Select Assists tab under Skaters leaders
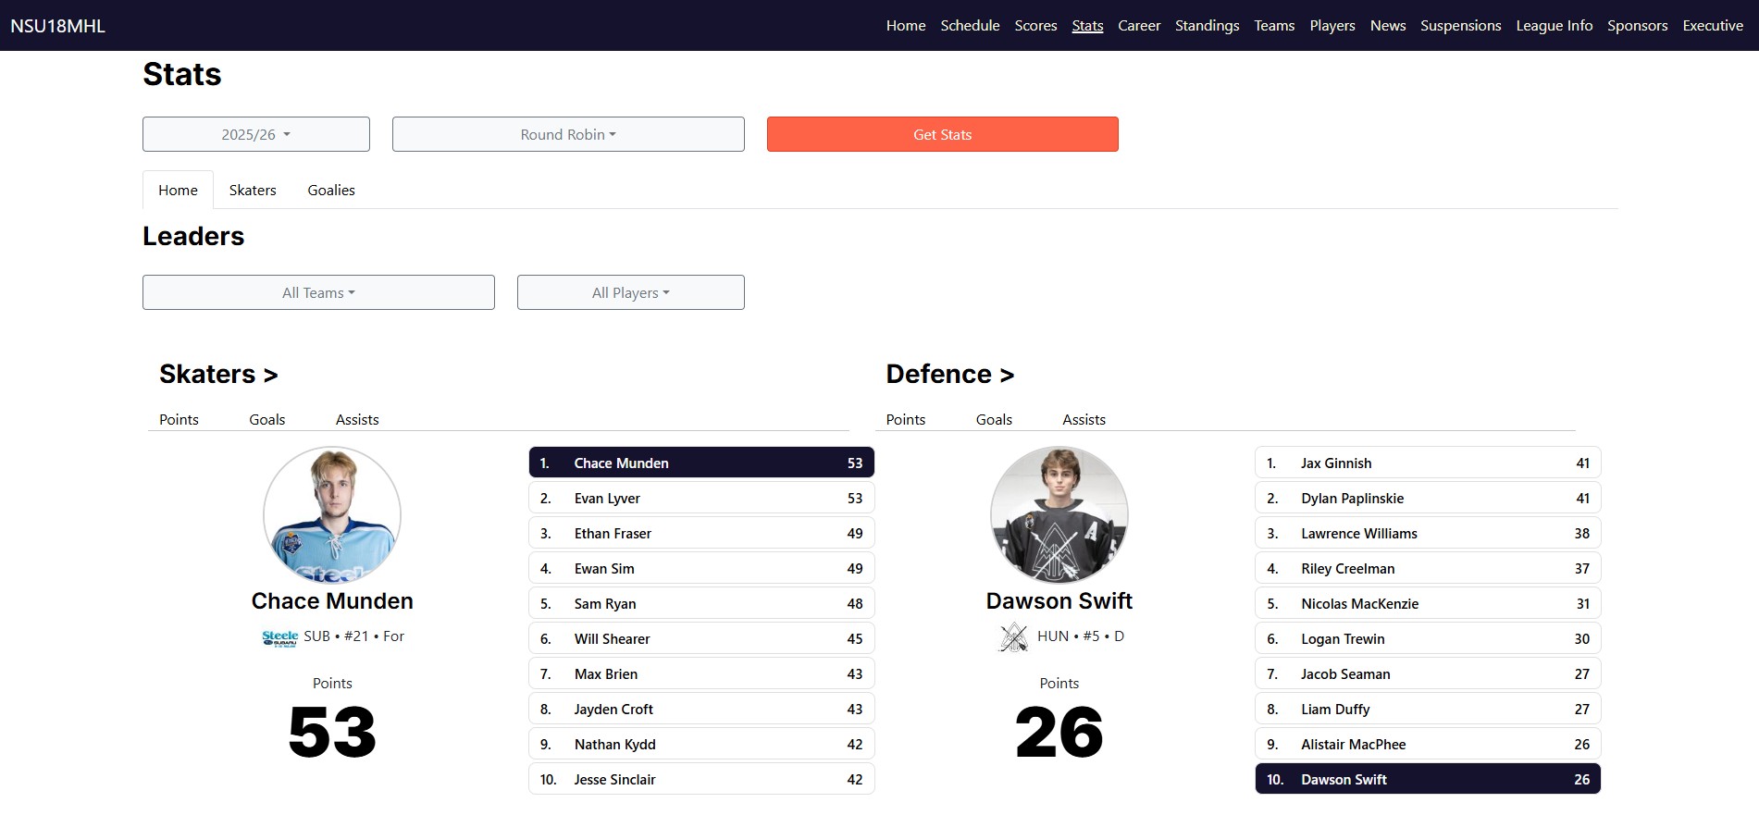Viewport: 1759px width, 815px height. [x=357, y=419]
